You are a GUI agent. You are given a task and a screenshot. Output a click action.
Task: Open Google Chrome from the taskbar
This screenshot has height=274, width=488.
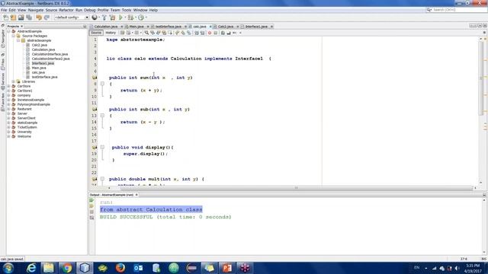coord(66,268)
